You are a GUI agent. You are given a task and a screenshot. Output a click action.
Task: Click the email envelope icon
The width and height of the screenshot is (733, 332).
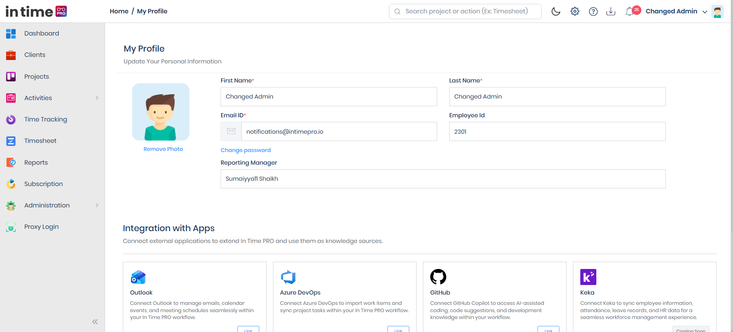(x=231, y=131)
